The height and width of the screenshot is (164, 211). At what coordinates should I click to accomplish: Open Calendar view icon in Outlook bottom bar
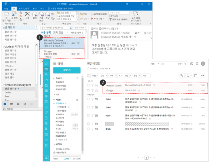(11, 104)
